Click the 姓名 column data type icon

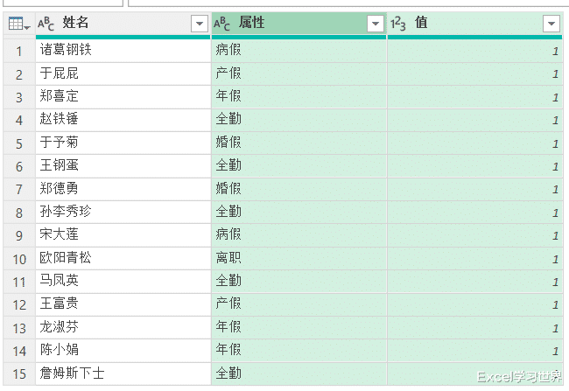point(46,24)
